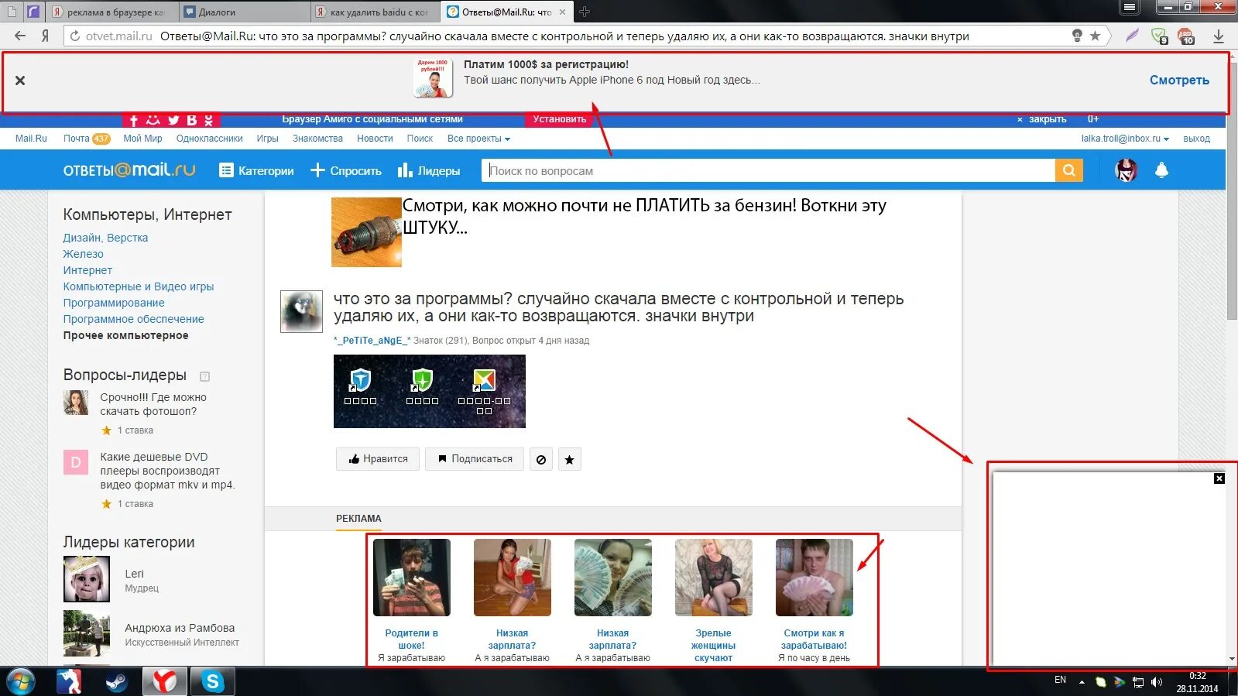Expand the Все проекты dropdown
The width and height of the screenshot is (1238, 696).
478,139
